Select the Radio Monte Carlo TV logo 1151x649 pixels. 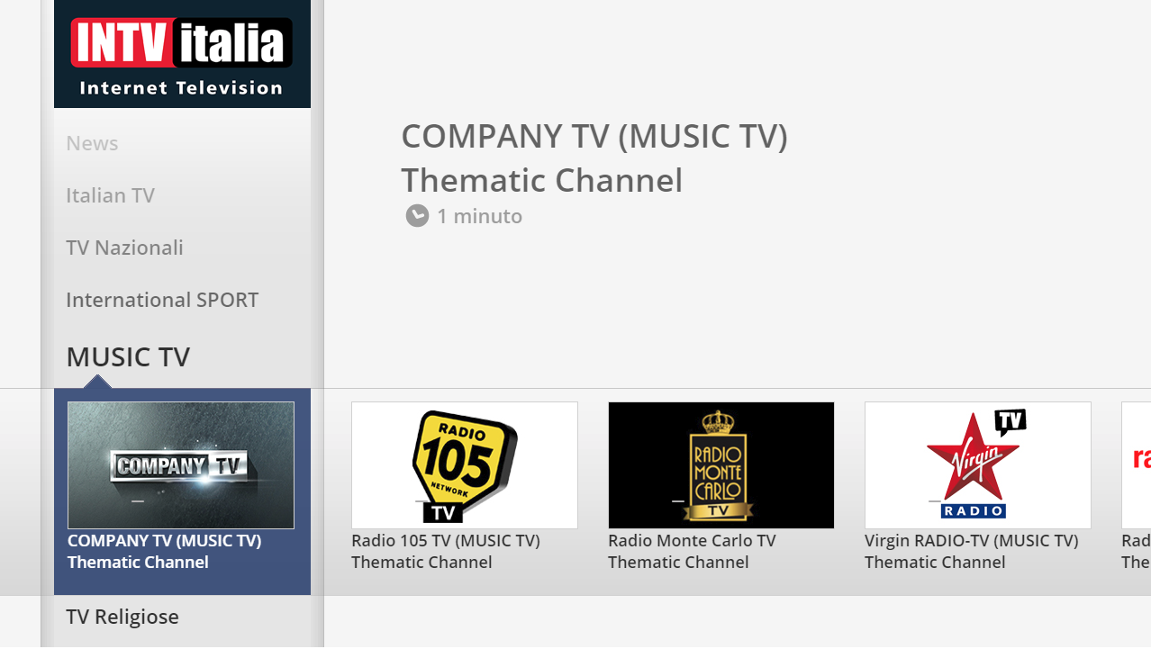coord(721,465)
